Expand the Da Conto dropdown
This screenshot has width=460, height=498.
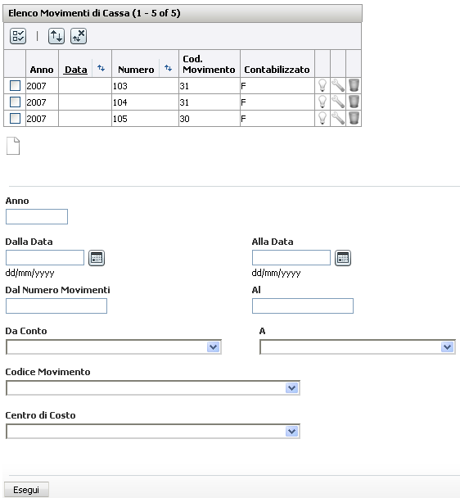[x=114, y=346]
